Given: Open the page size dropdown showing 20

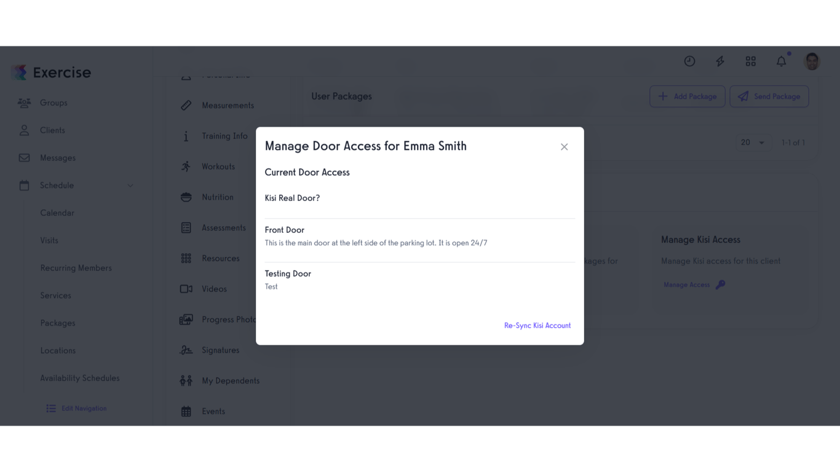Looking at the screenshot, I should pos(753,142).
